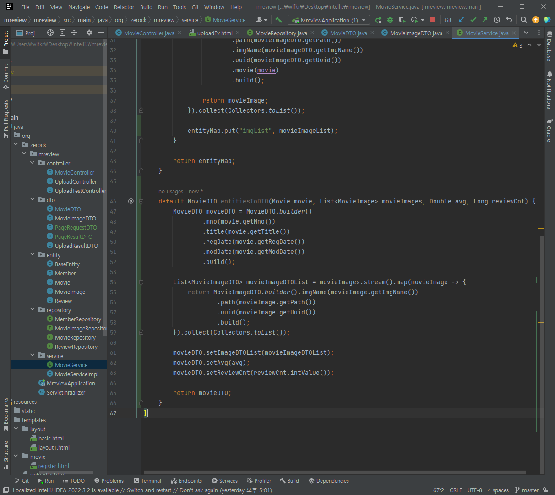Viewport: 555px width, 495px height.
Task: Hide the Project tool window
Action: 101,33
